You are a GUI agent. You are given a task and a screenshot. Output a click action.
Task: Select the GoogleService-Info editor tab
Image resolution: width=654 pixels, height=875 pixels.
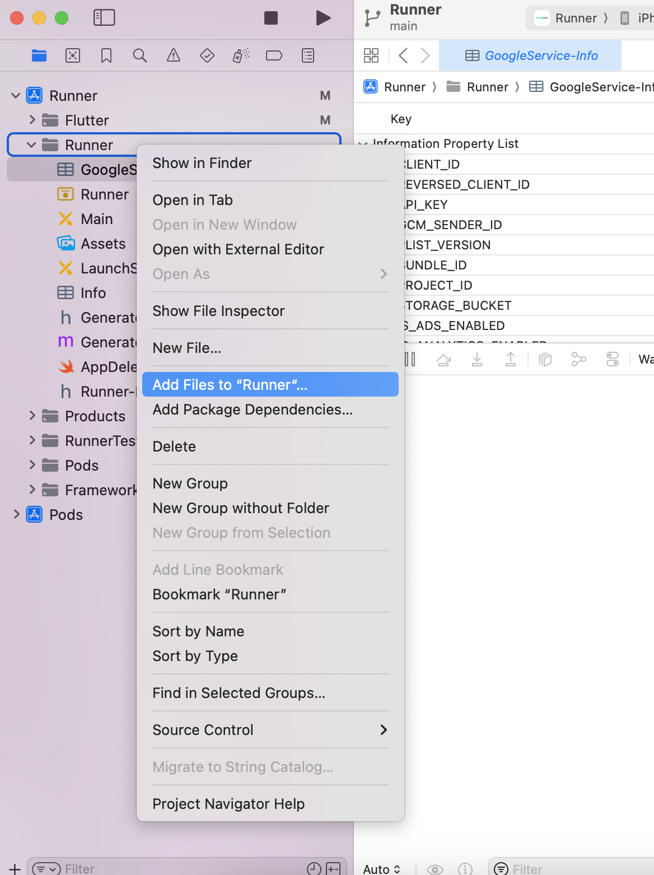click(x=530, y=55)
